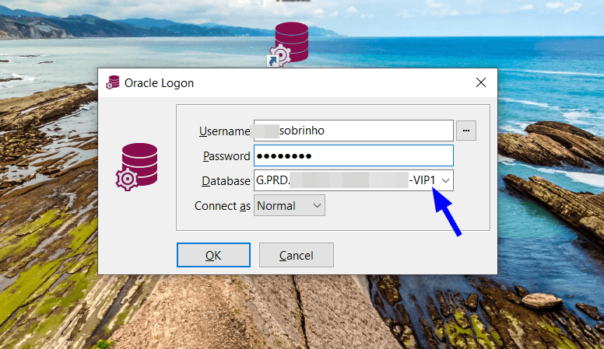Click the Oracle Logon title bar database icon

[x=114, y=82]
